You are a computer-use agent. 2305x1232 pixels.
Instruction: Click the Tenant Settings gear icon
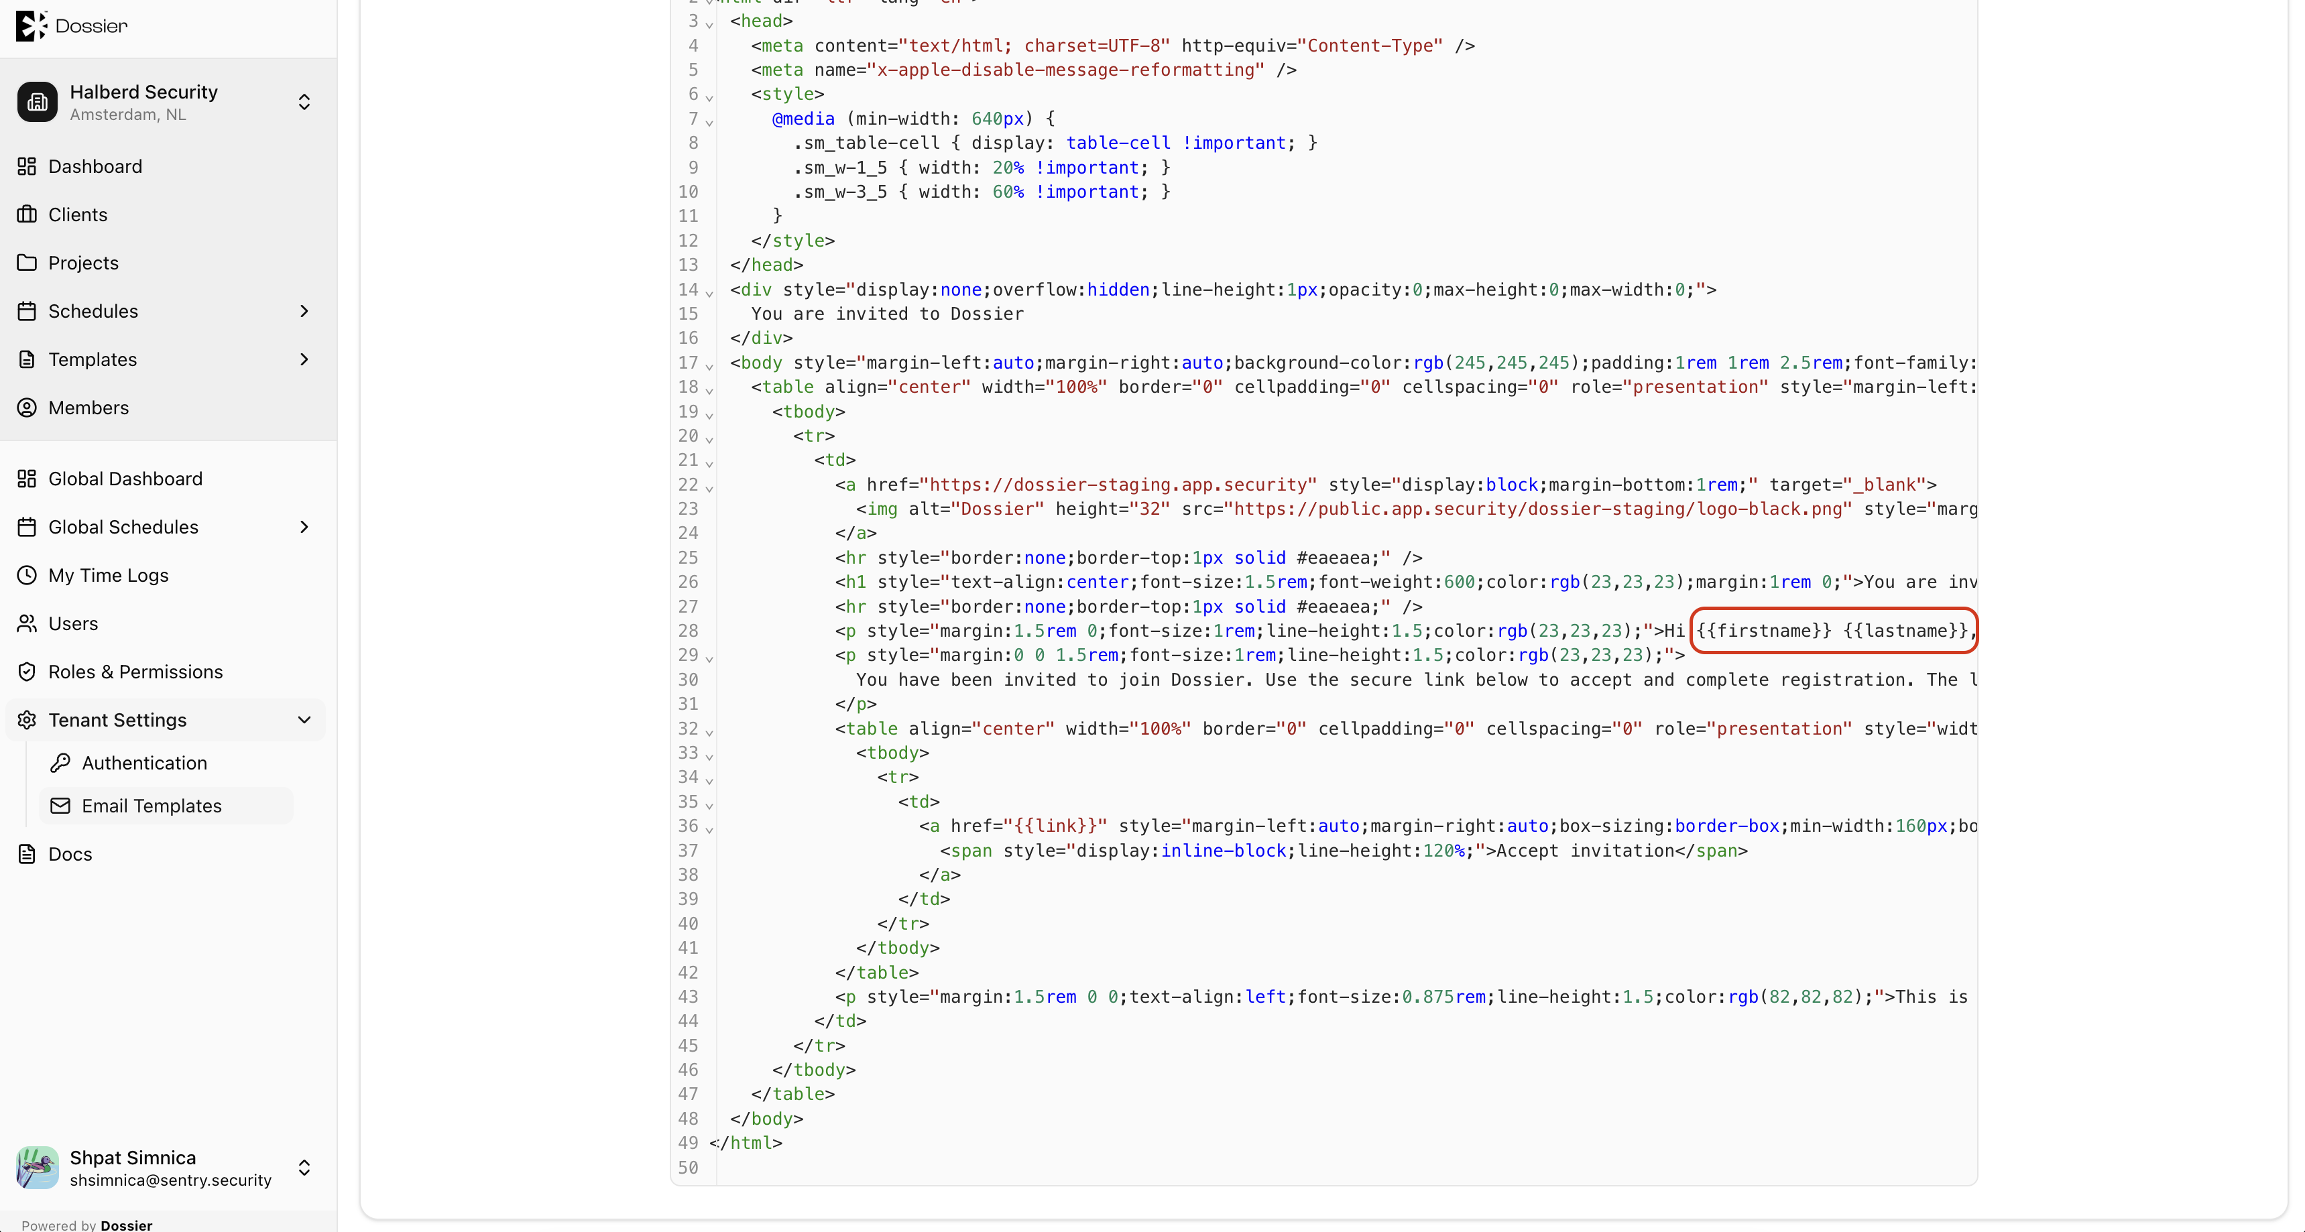point(27,721)
